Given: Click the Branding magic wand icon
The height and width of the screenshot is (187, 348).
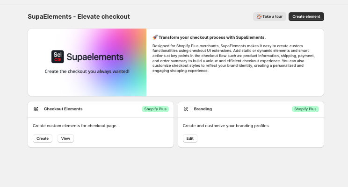Looking at the screenshot, I should pyautogui.click(x=186, y=109).
